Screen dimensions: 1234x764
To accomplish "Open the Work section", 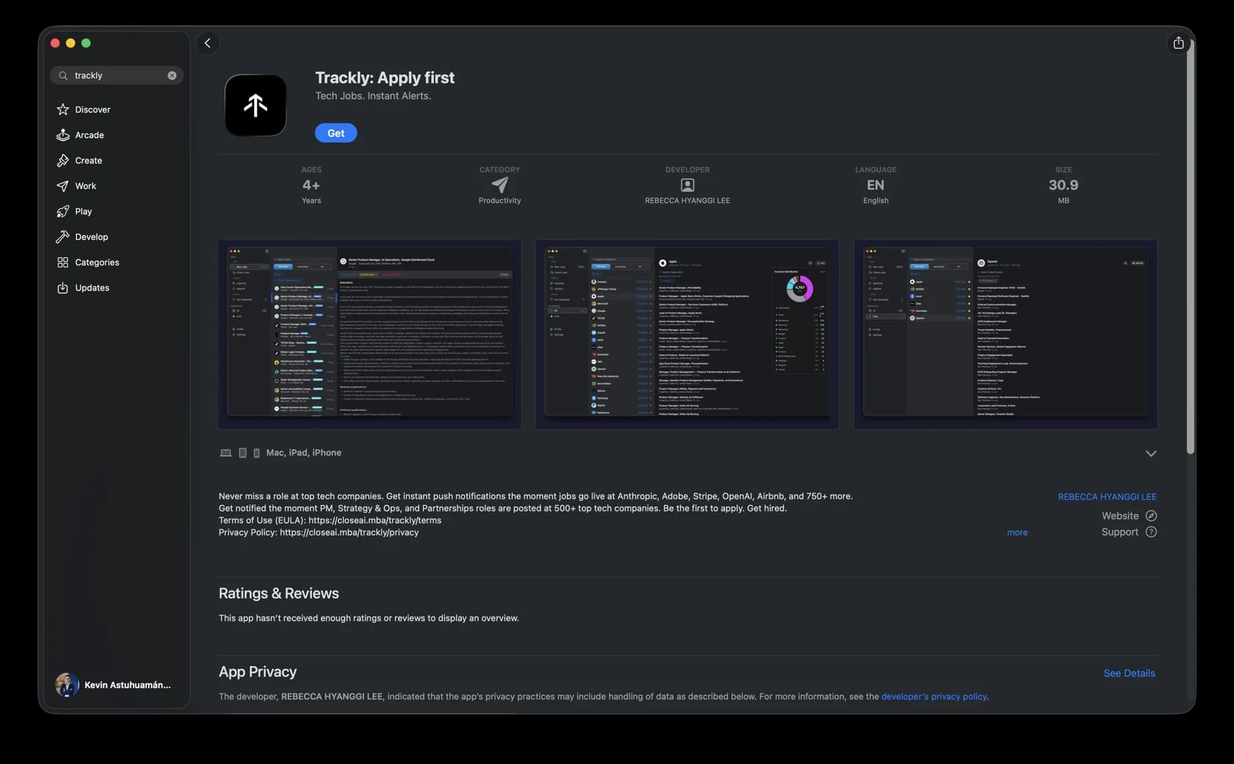I will tap(85, 186).
